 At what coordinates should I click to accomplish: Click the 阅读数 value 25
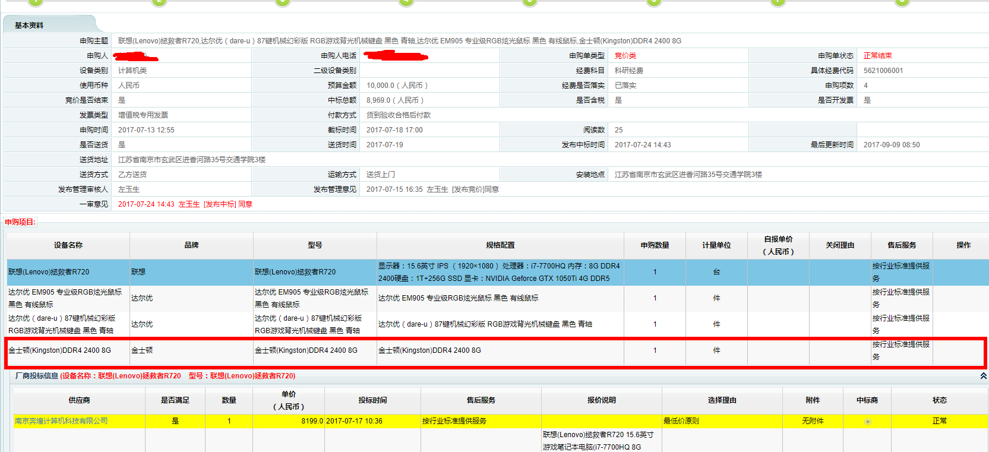619,130
